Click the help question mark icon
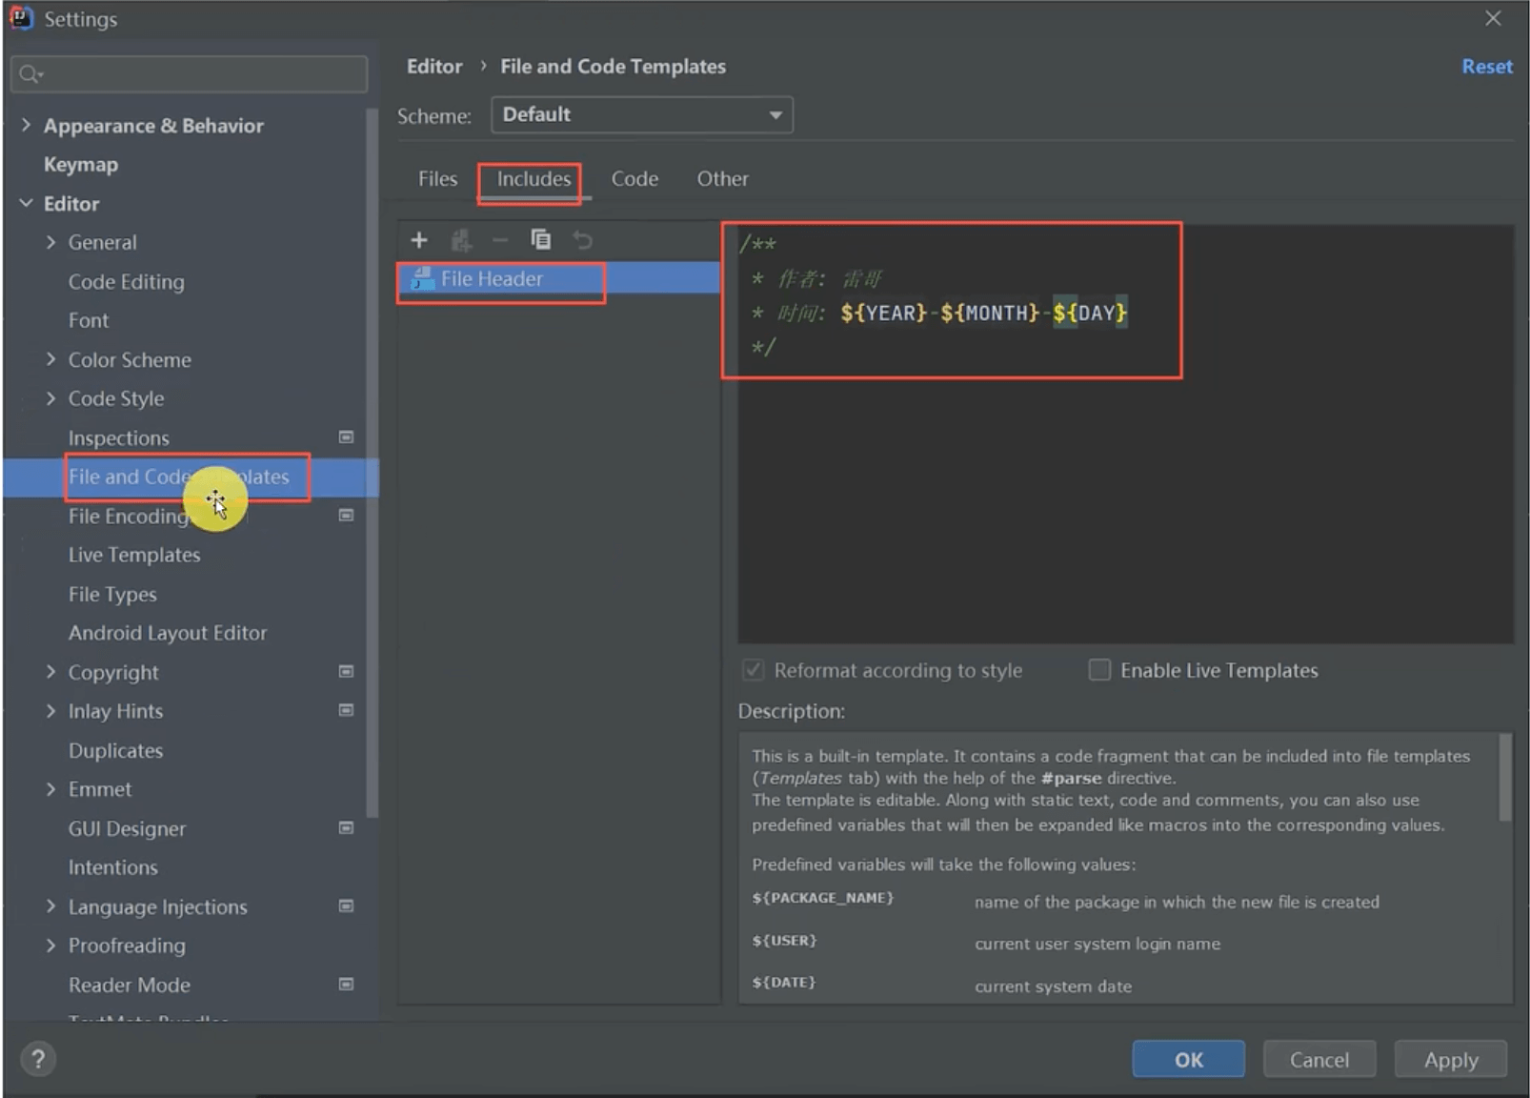This screenshot has height=1098, width=1530. coord(38,1059)
